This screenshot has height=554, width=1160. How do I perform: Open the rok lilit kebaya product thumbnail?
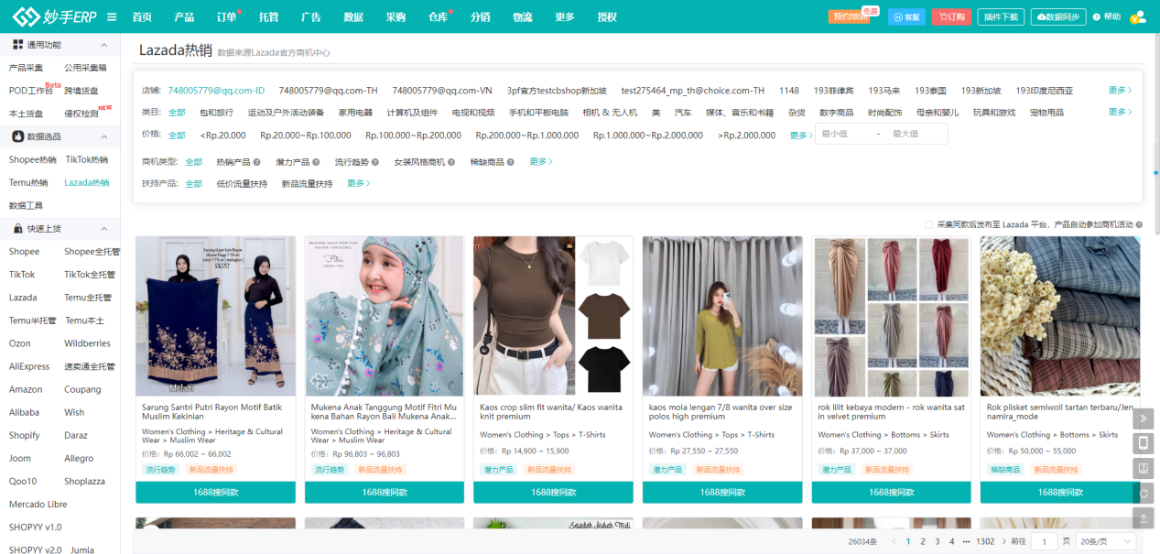(x=892, y=316)
